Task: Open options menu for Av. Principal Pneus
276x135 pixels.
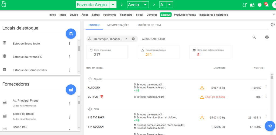Action: tap(70, 104)
